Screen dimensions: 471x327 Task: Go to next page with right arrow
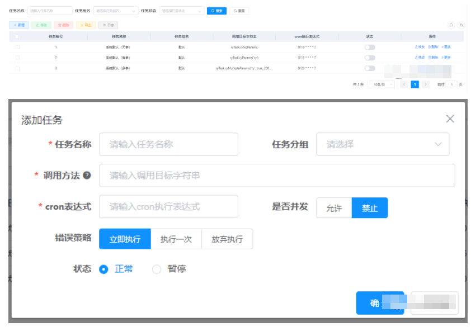[x=425, y=84]
